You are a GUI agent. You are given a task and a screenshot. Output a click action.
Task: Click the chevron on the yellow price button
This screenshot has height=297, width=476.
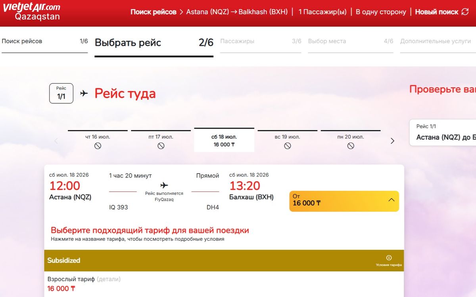pos(392,200)
